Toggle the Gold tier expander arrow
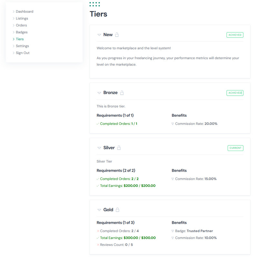The width and height of the screenshot is (258, 257). pyautogui.click(x=99, y=210)
